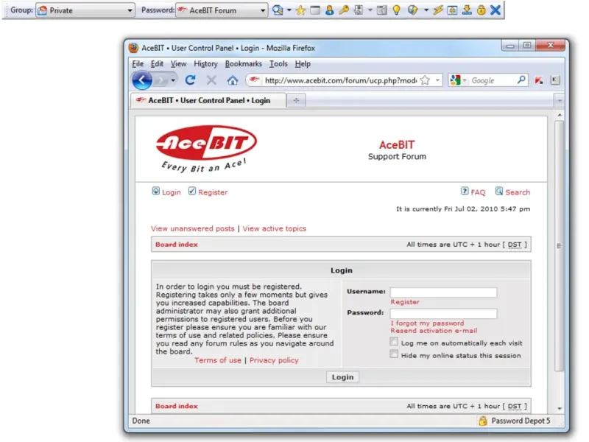
Task: Click into the Google search box
Action: tap(492, 80)
